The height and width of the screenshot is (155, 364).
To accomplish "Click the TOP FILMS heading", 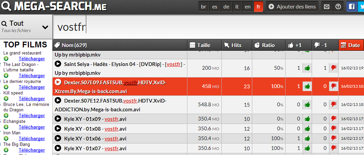I will pyautogui.click(x=25, y=44).
